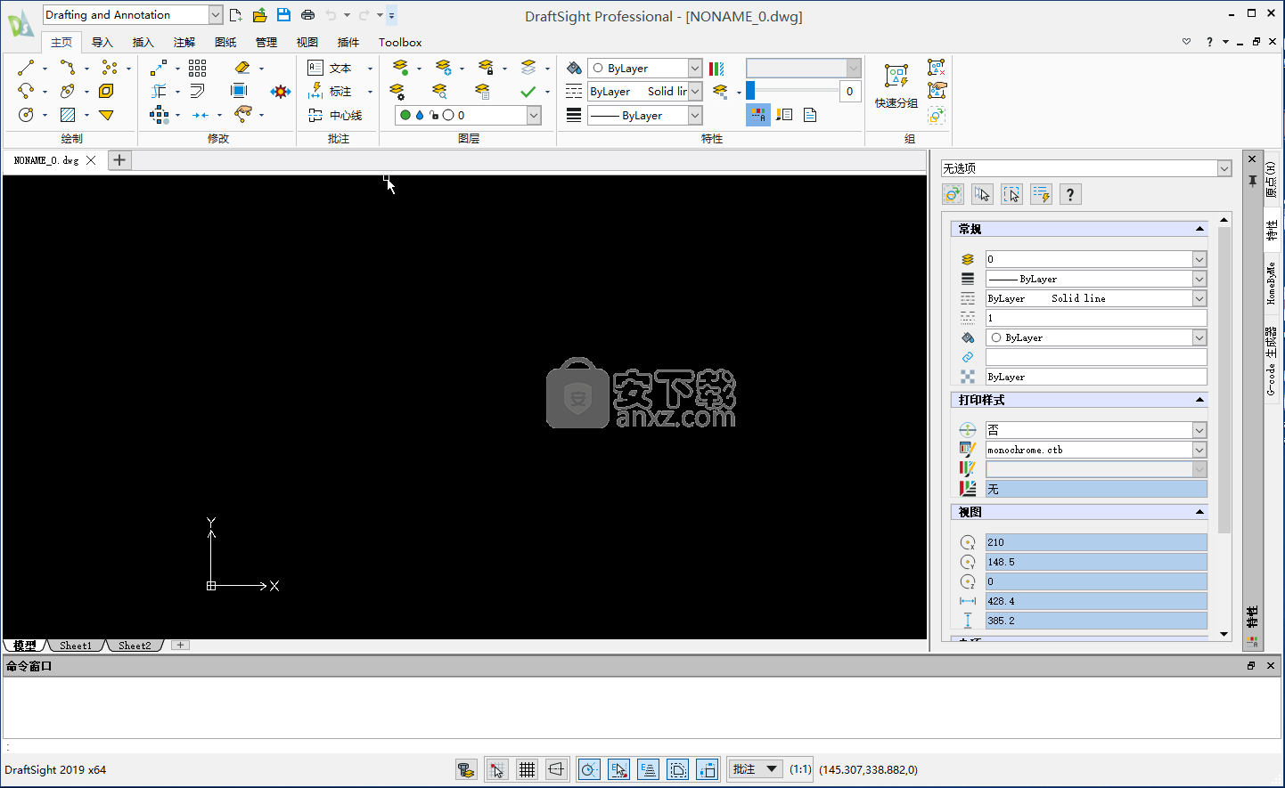Toggle Entity Snap in status bar
Screen dimensions: 1285x788
click(618, 769)
